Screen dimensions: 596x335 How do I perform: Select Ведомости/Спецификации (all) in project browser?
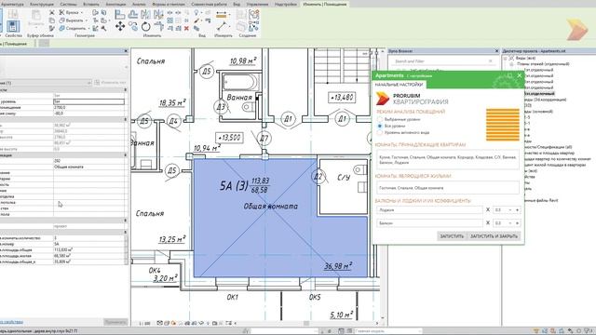(548, 147)
